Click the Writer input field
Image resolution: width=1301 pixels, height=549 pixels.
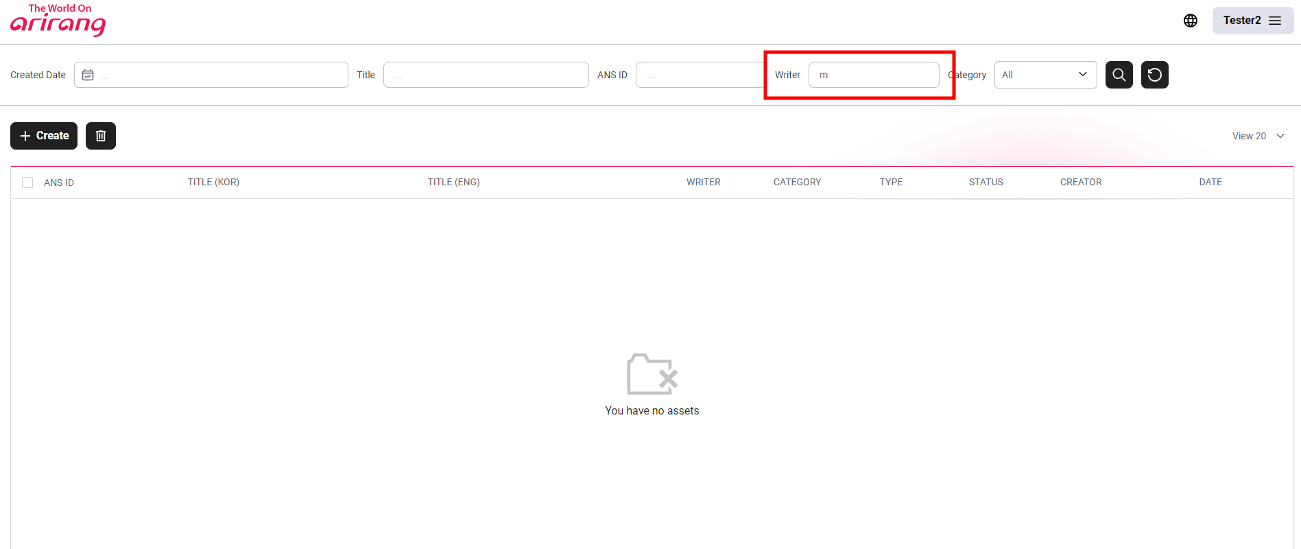tap(874, 75)
